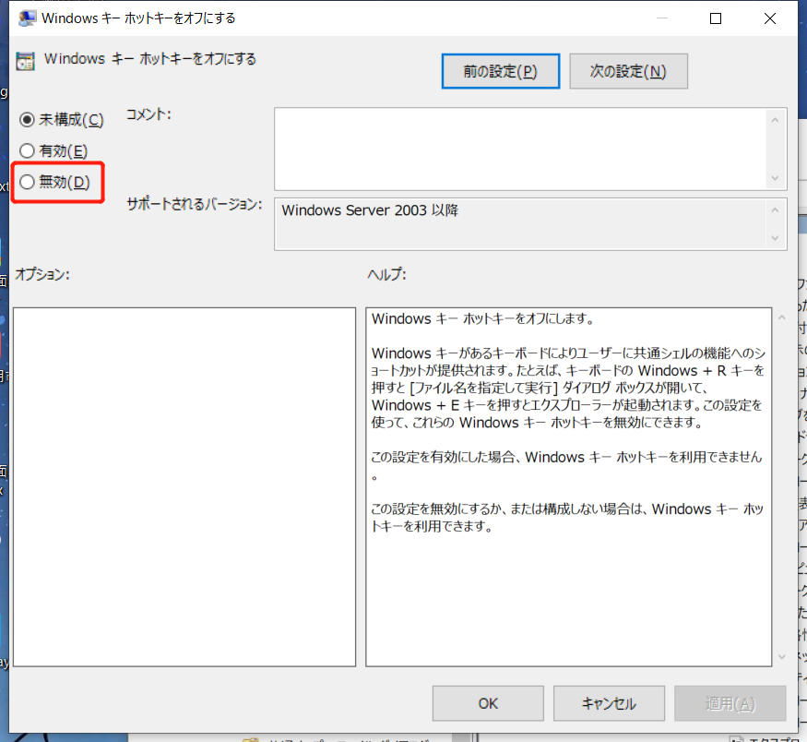
Task: Click the 適用(A) button
Action: tap(730, 703)
